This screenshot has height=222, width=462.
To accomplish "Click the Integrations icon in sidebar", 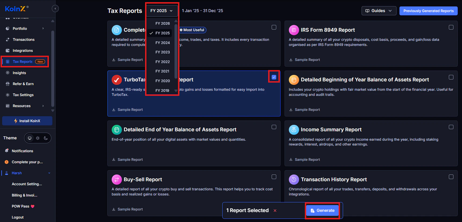I will 8,50.
